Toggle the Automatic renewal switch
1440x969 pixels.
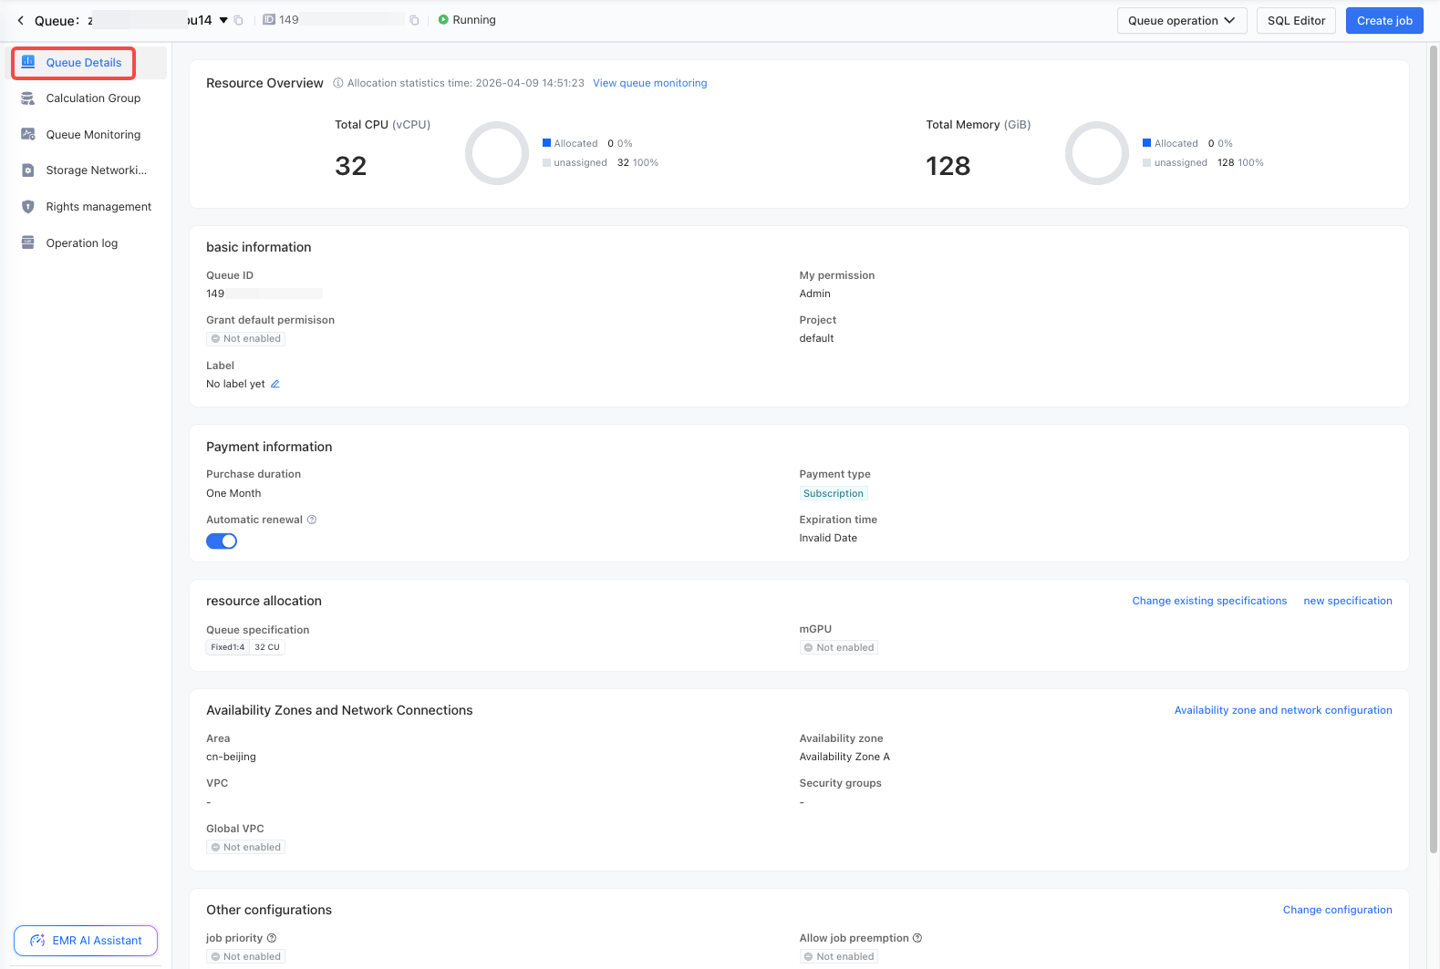coord(222,541)
